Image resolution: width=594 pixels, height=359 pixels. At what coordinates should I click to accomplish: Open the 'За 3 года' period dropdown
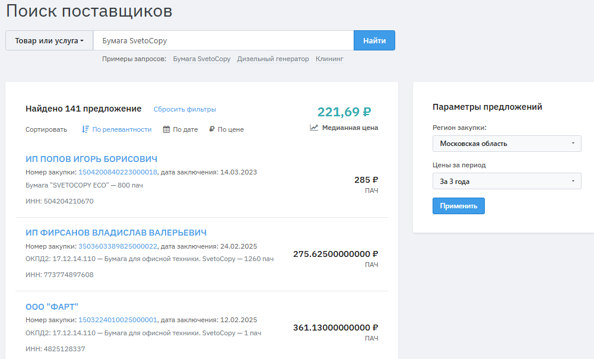[507, 182]
